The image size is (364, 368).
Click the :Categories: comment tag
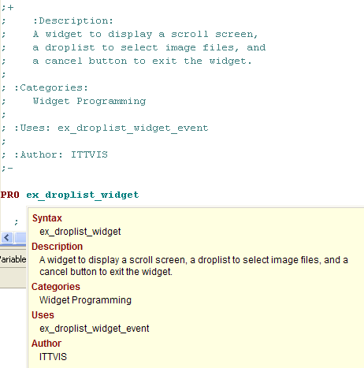pyautogui.click(x=51, y=87)
